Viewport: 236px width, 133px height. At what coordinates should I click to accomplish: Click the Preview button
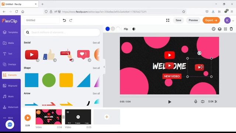click(193, 20)
